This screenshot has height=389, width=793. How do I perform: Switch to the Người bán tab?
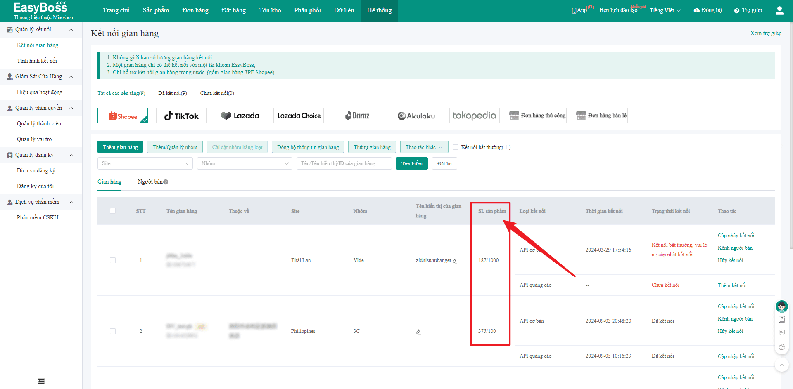[x=150, y=182]
